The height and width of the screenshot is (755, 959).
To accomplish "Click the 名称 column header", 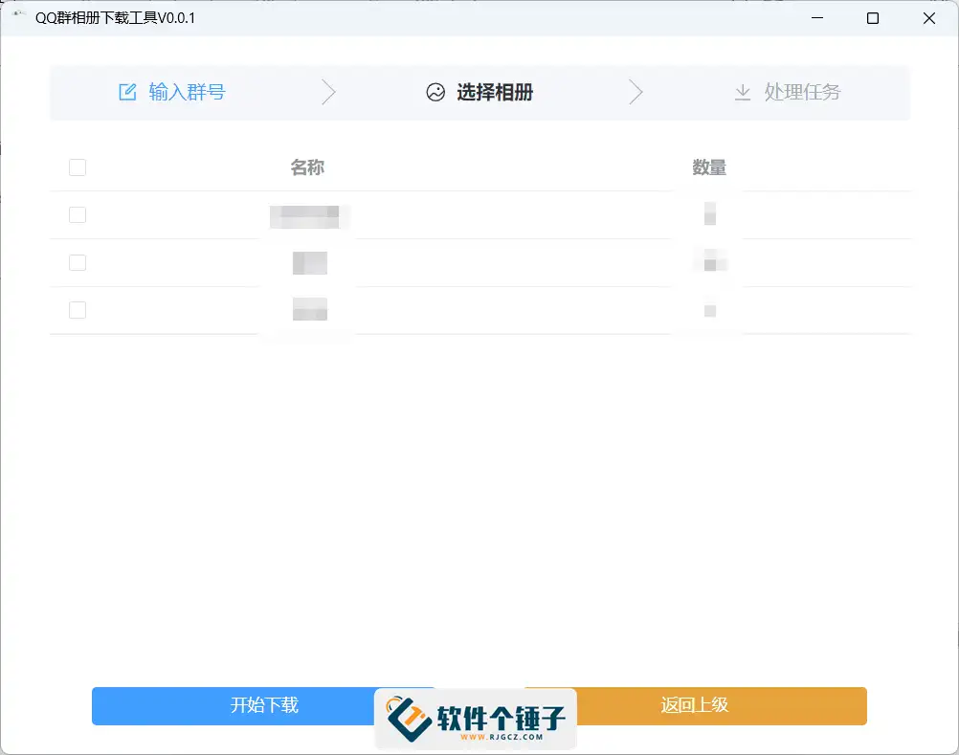I will (x=307, y=167).
